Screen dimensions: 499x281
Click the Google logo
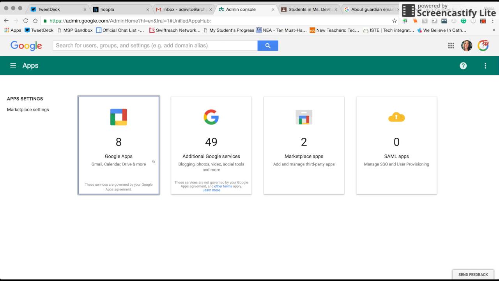click(x=26, y=46)
